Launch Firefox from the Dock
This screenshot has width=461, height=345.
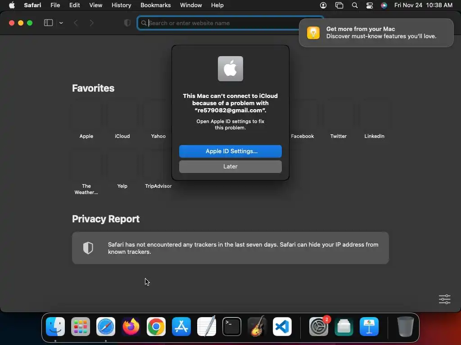(x=131, y=327)
